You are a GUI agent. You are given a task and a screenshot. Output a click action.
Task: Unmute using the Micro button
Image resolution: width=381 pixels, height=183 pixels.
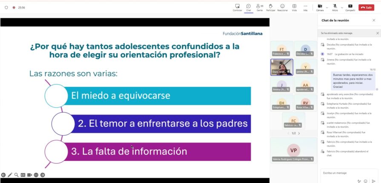tap(335, 7)
